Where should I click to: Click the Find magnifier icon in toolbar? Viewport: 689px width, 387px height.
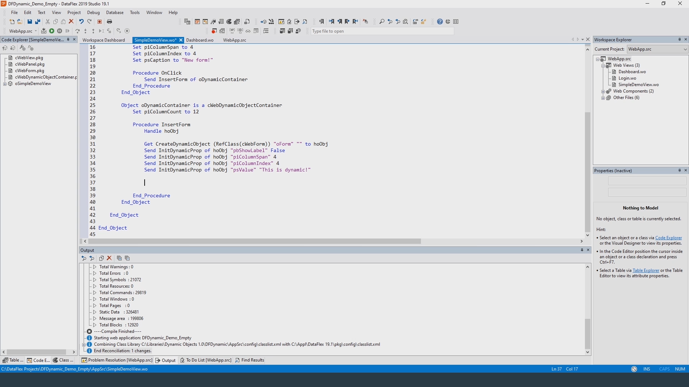(382, 22)
